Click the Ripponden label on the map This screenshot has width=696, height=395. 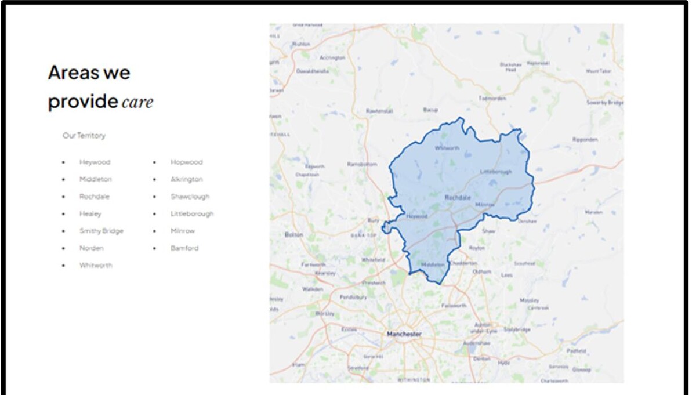pos(585,140)
